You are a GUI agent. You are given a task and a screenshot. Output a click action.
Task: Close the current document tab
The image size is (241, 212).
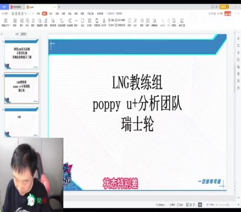(55, 7)
